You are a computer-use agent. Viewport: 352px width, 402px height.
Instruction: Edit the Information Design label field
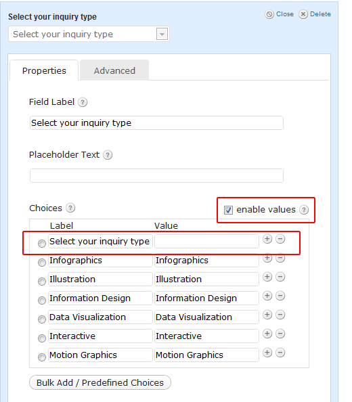pos(100,298)
